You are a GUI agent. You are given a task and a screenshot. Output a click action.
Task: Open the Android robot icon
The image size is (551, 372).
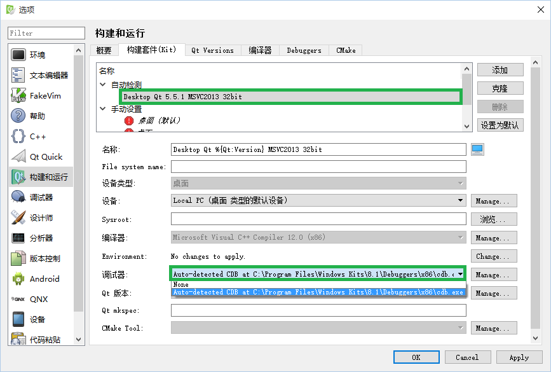click(18, 279)
